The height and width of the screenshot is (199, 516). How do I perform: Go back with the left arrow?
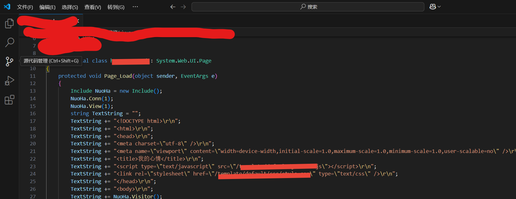coord(173,7)
